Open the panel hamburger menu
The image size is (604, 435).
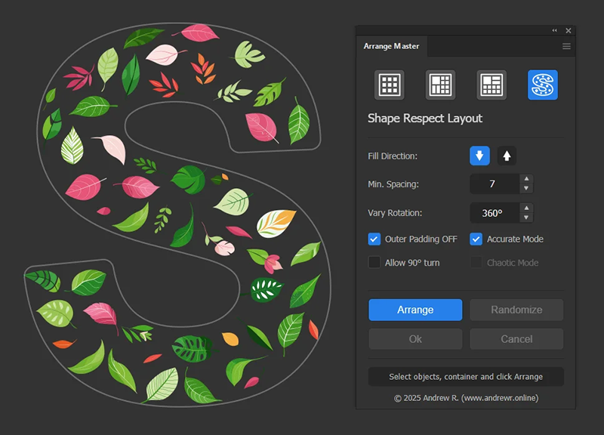click(x=566, y=47)
